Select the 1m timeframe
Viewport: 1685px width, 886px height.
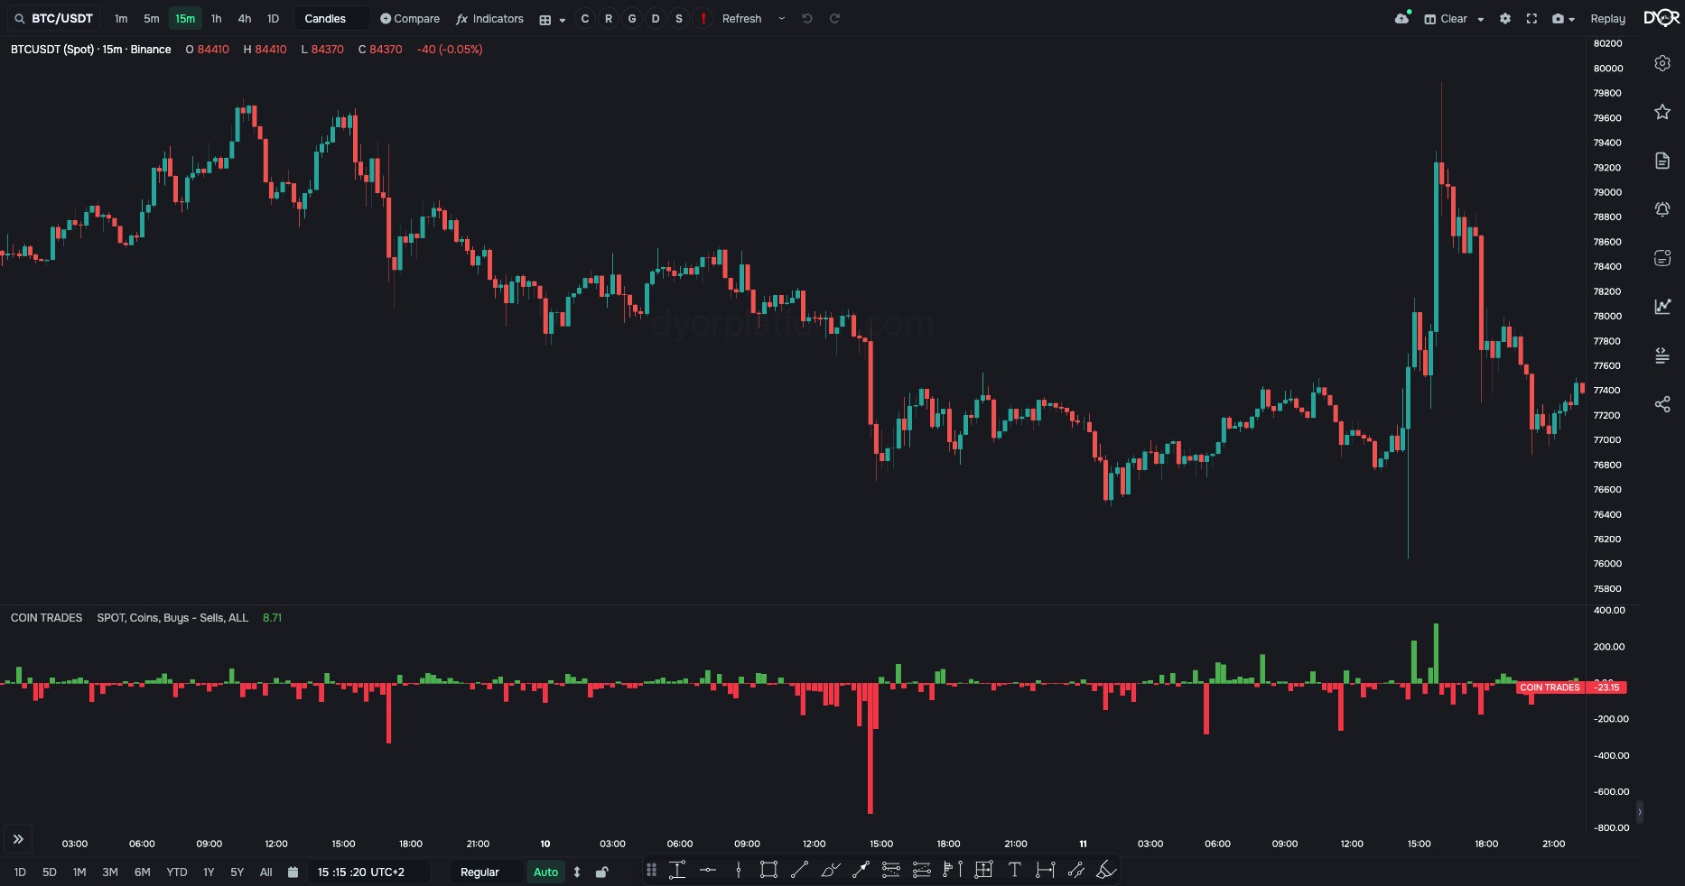(121, 18)
